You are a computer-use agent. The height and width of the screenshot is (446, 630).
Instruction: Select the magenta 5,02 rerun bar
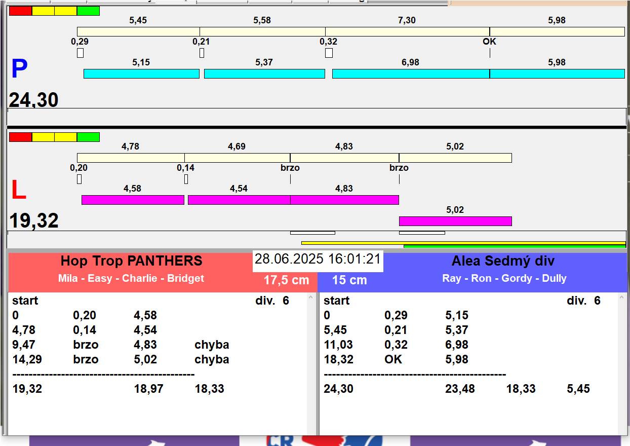pyautogui.click(x=455, y=221)
